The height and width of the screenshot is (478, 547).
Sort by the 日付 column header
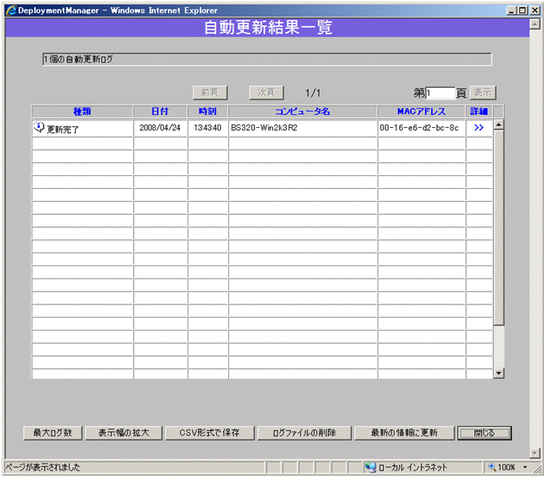pyautogui.click(x=160, y=112)
